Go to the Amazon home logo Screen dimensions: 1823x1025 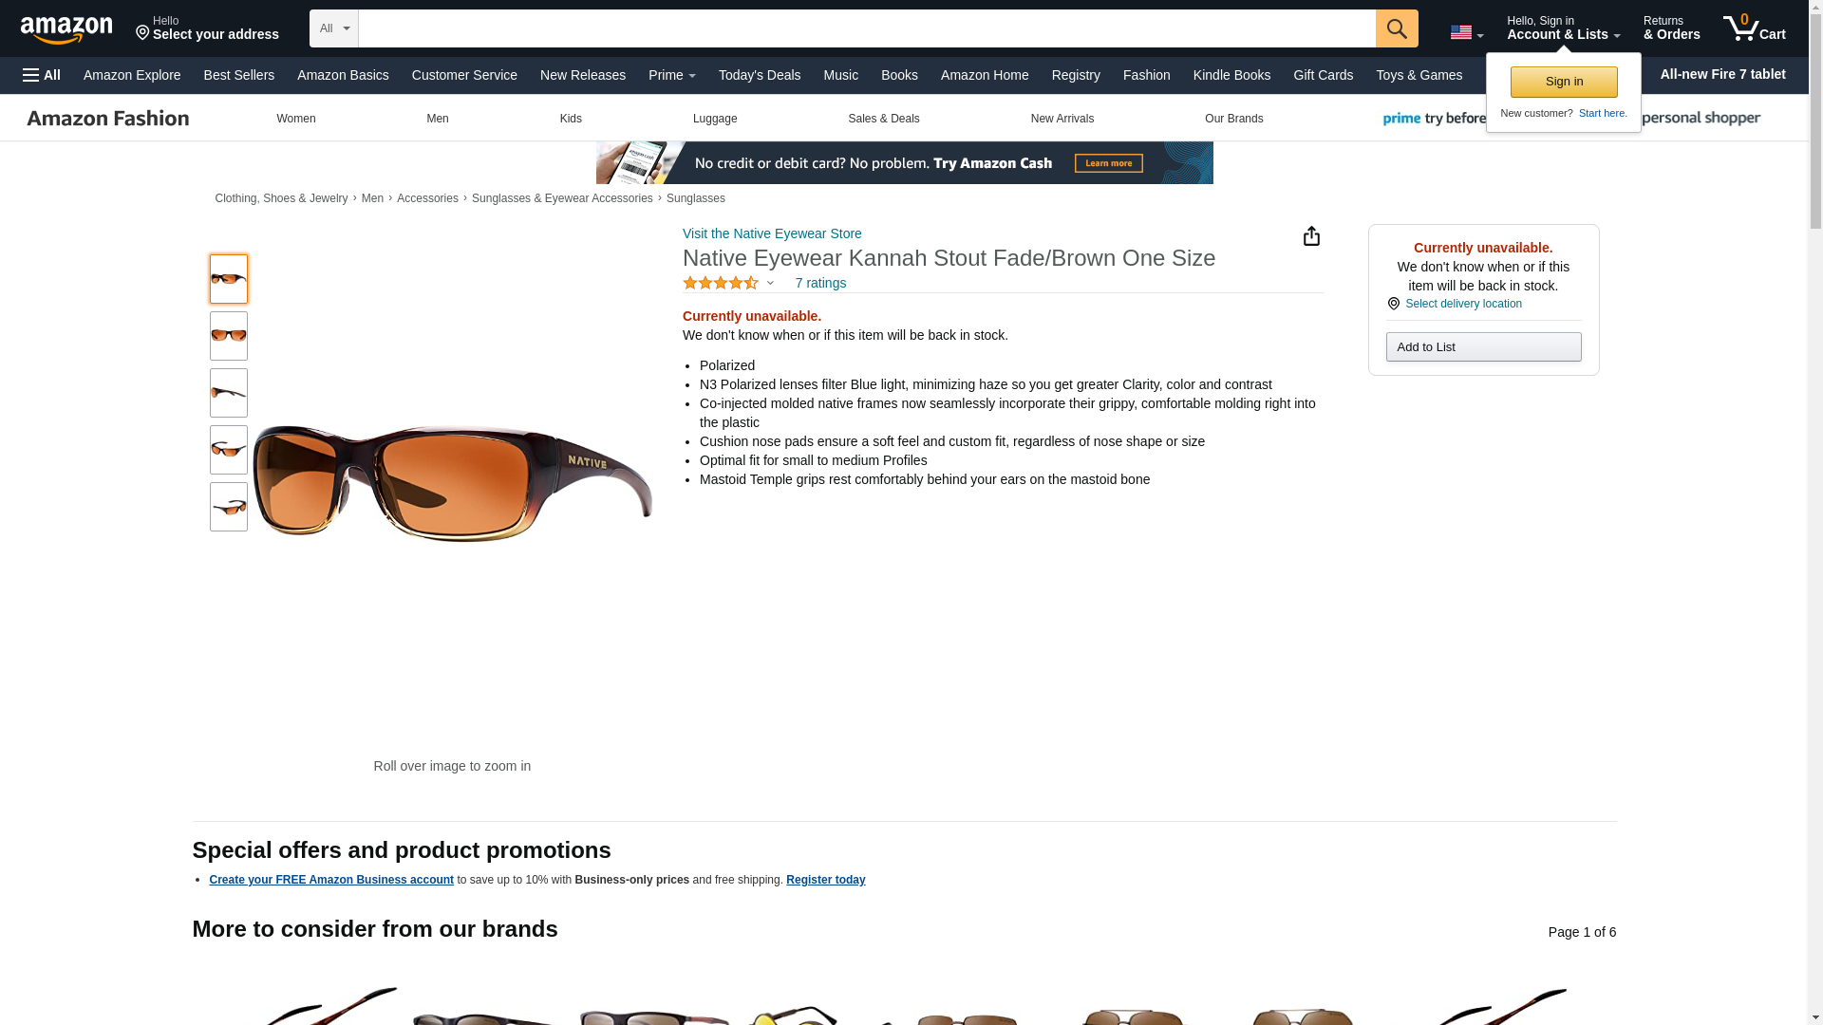tap(66, 29)
